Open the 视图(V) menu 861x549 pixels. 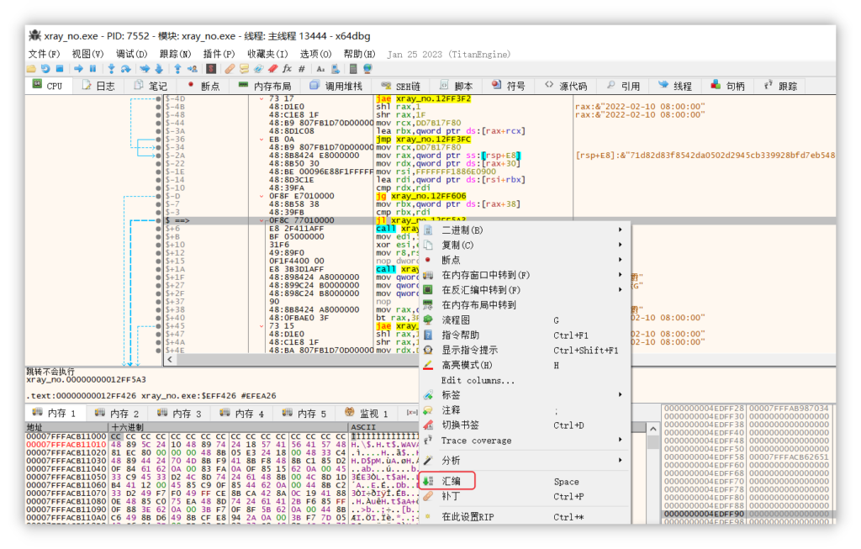87,54
